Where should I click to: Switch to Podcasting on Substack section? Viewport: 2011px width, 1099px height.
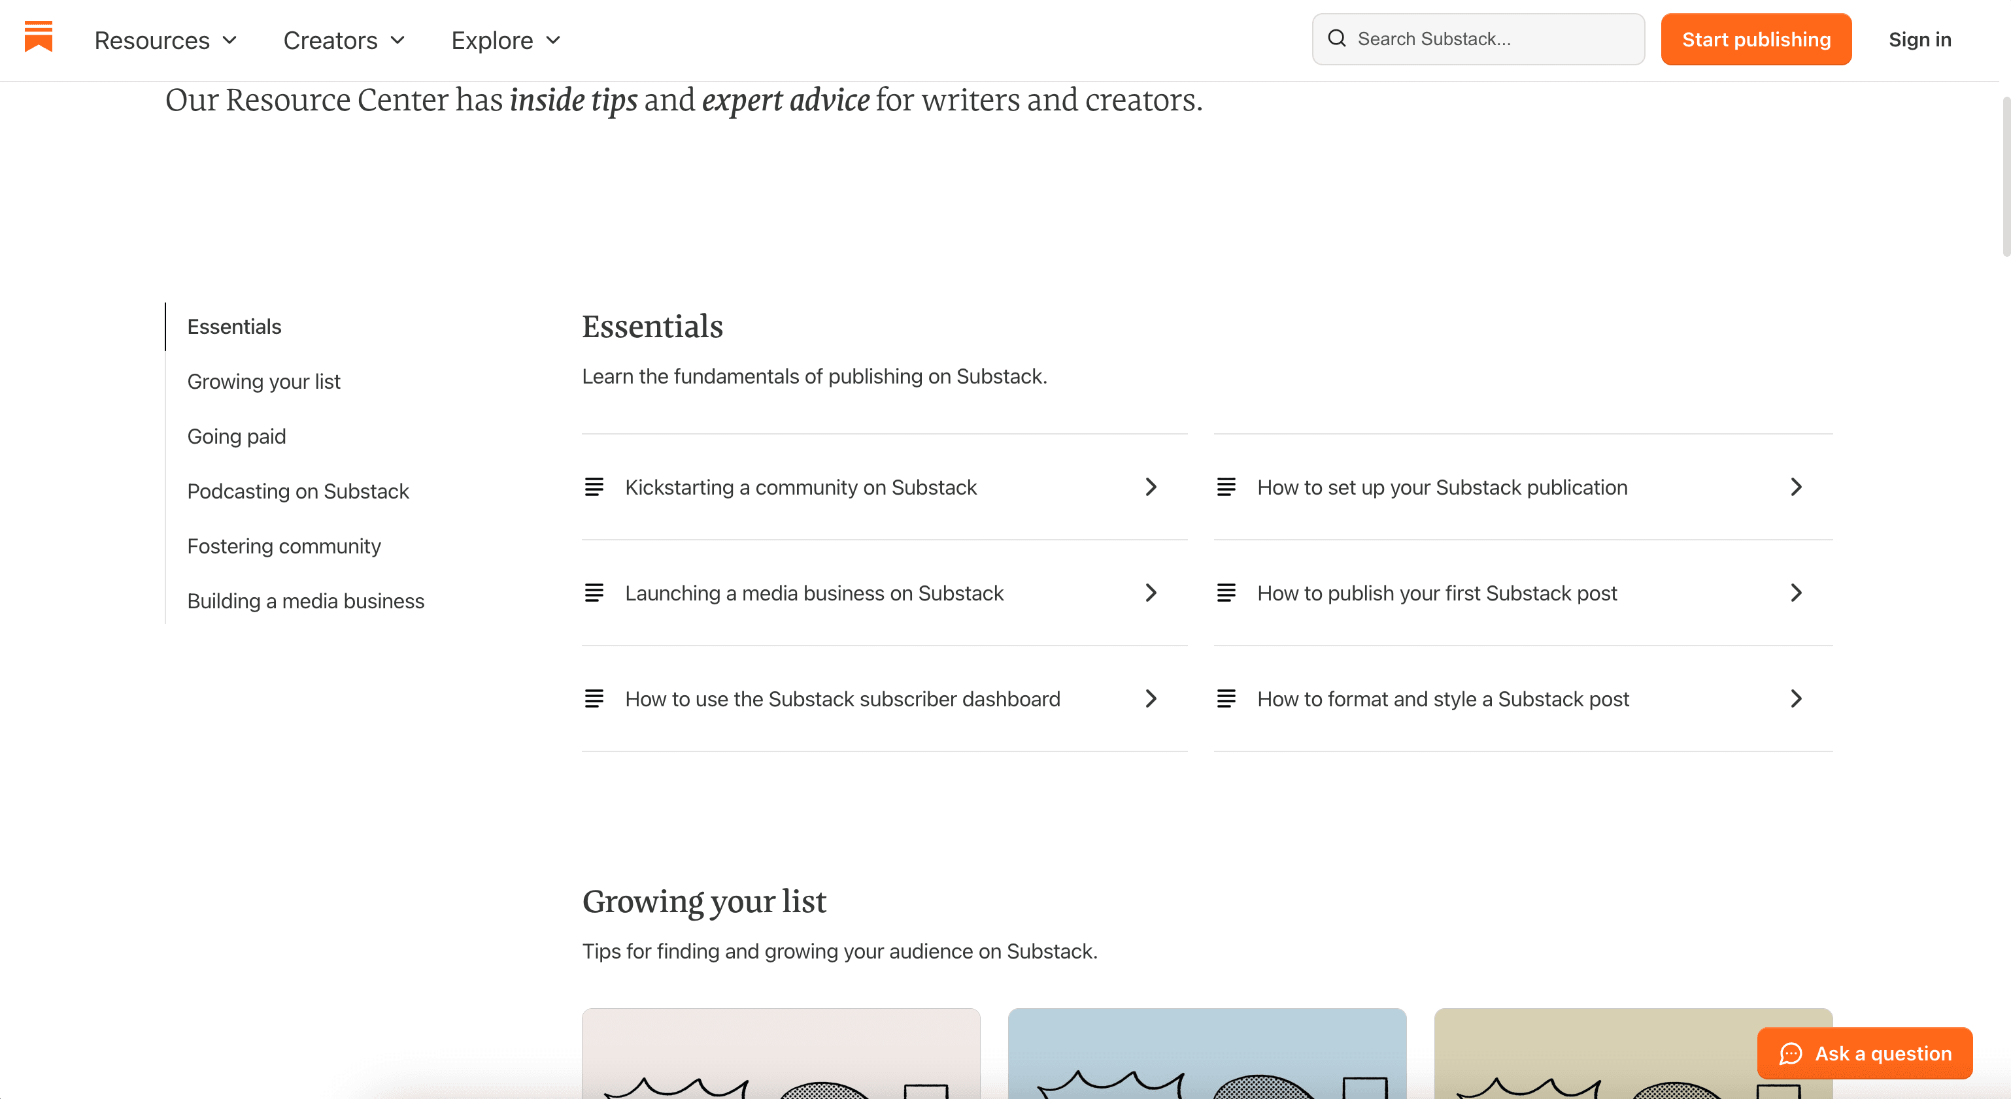(297, 491)
